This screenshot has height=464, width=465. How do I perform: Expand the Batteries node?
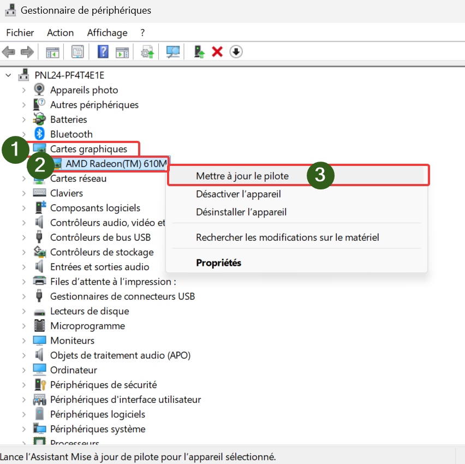pos(23,119)
